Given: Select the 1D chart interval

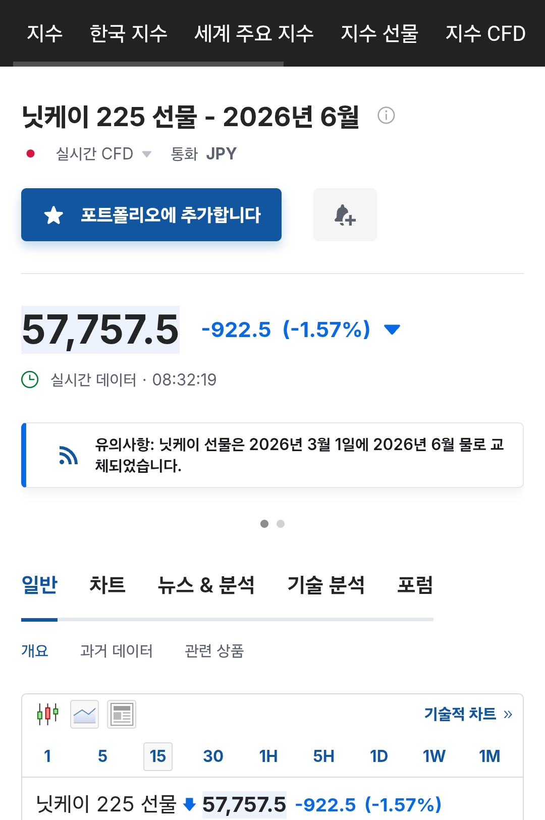Looking at the screenshot, I should click(x=378, y=756).
